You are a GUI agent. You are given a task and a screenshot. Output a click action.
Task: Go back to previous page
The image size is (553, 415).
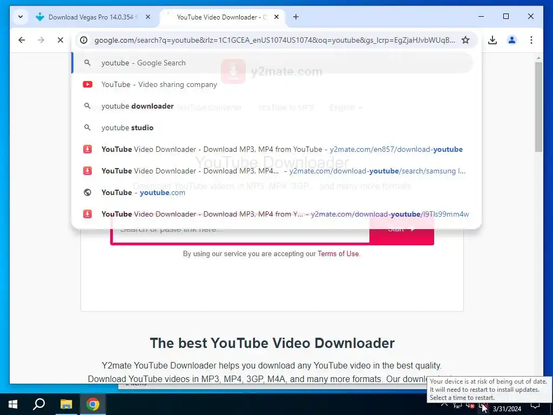pyautogui.click(x=22, y=40)
